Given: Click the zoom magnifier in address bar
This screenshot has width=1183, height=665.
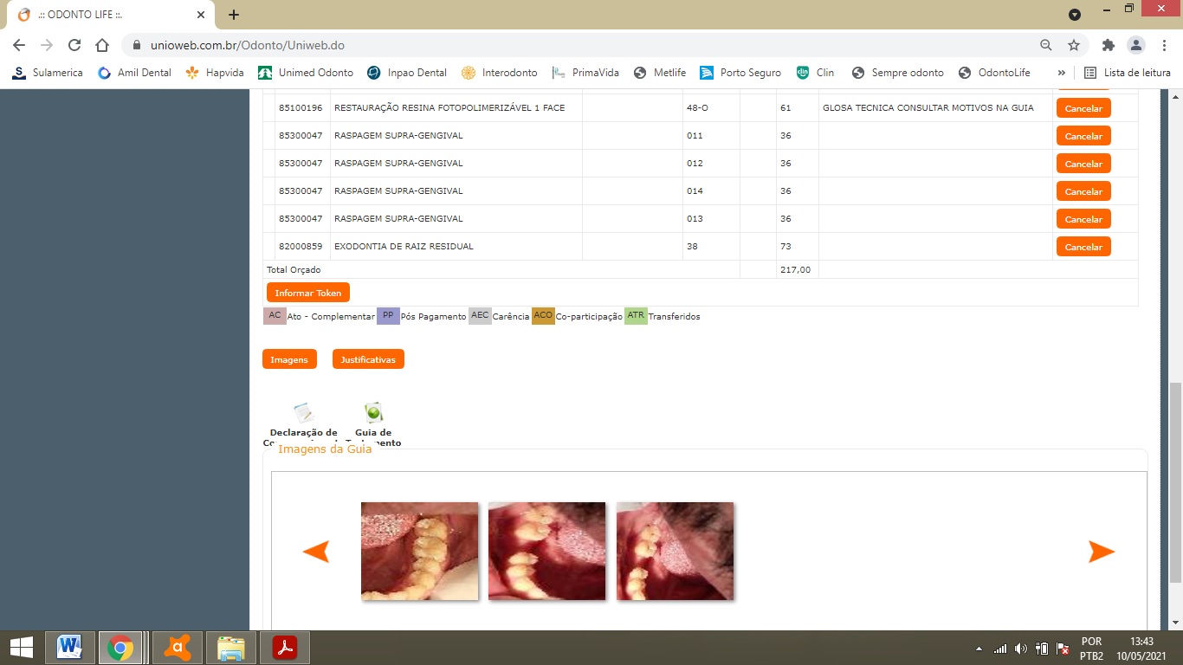Looking at the screenshot, I should pos(1046,45).
